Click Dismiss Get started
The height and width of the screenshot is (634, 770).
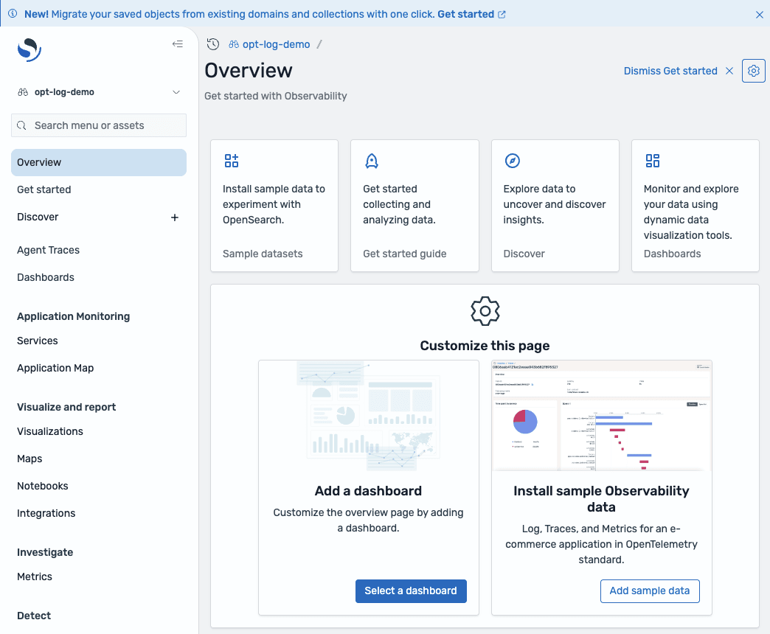pyautogui.click(x=670, y=71)
